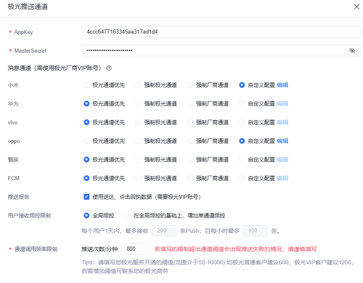Select 全局频控 radio option
This screenshot has width=363, height=283.
click(87, 215)
